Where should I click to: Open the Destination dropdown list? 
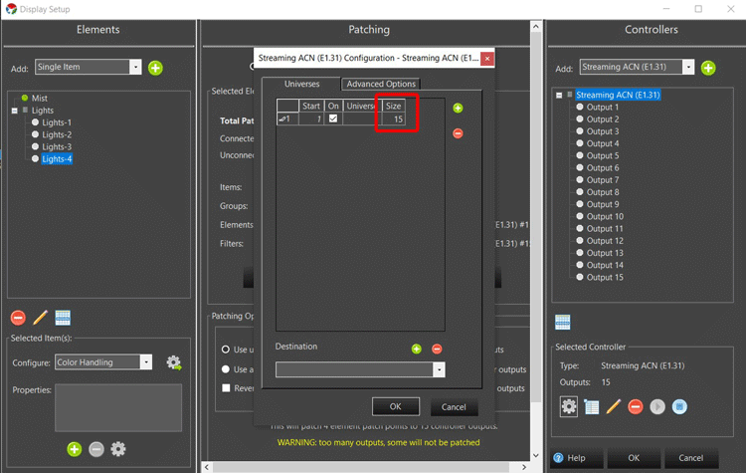click(x=439, y=369)
